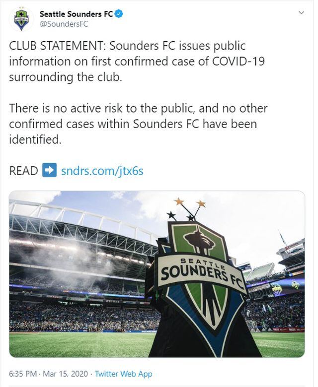Click the blue verified badge
Screen dimensions: 318x387
coord(119,14)
